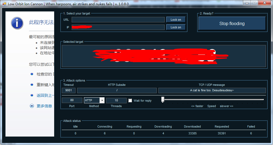The image size is (273, 145).
Task: Click the Timeout field showing 9001
Action: [69, 90]
